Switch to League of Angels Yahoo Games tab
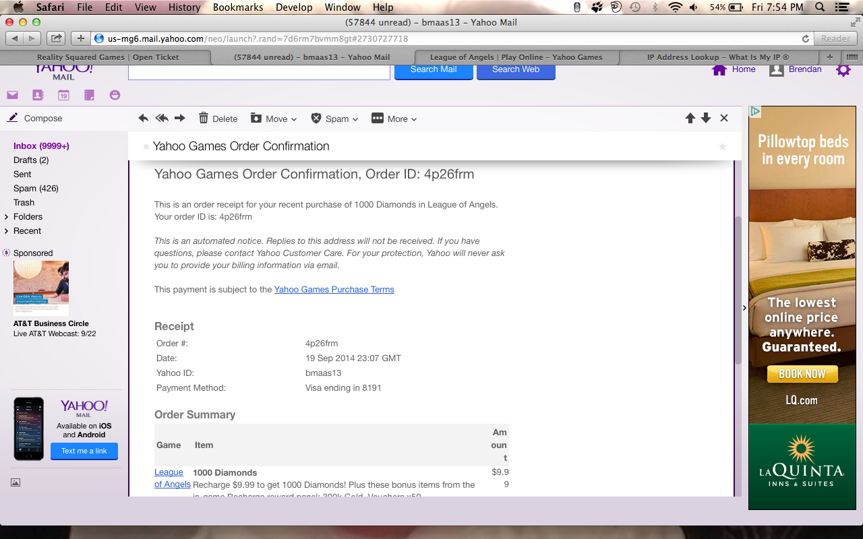This screenshot has height=539, width=863. coord(516,57)
